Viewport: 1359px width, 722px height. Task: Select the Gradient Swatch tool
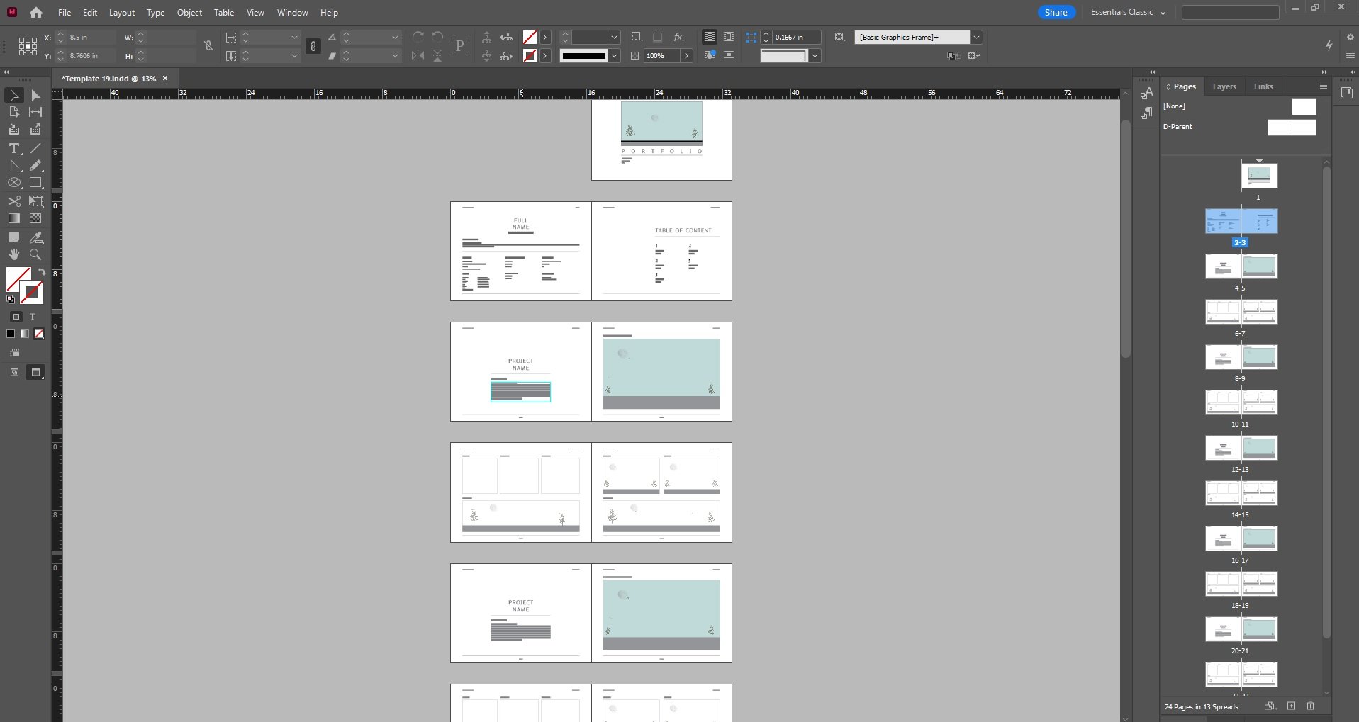14,219
